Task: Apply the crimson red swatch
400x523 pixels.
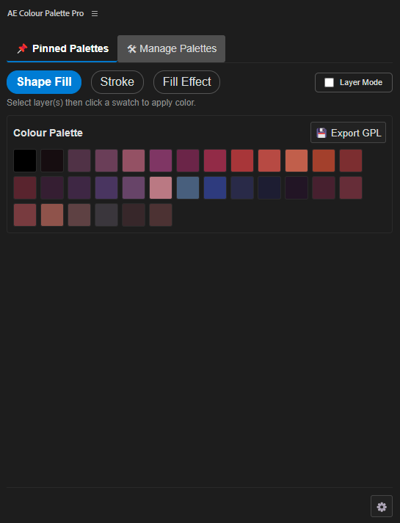Action: (x=215, y=161)
